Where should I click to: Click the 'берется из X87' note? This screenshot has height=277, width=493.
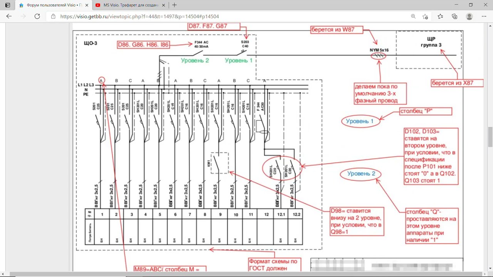457,83
